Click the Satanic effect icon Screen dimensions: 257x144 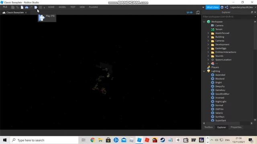[x=212, y=113]
